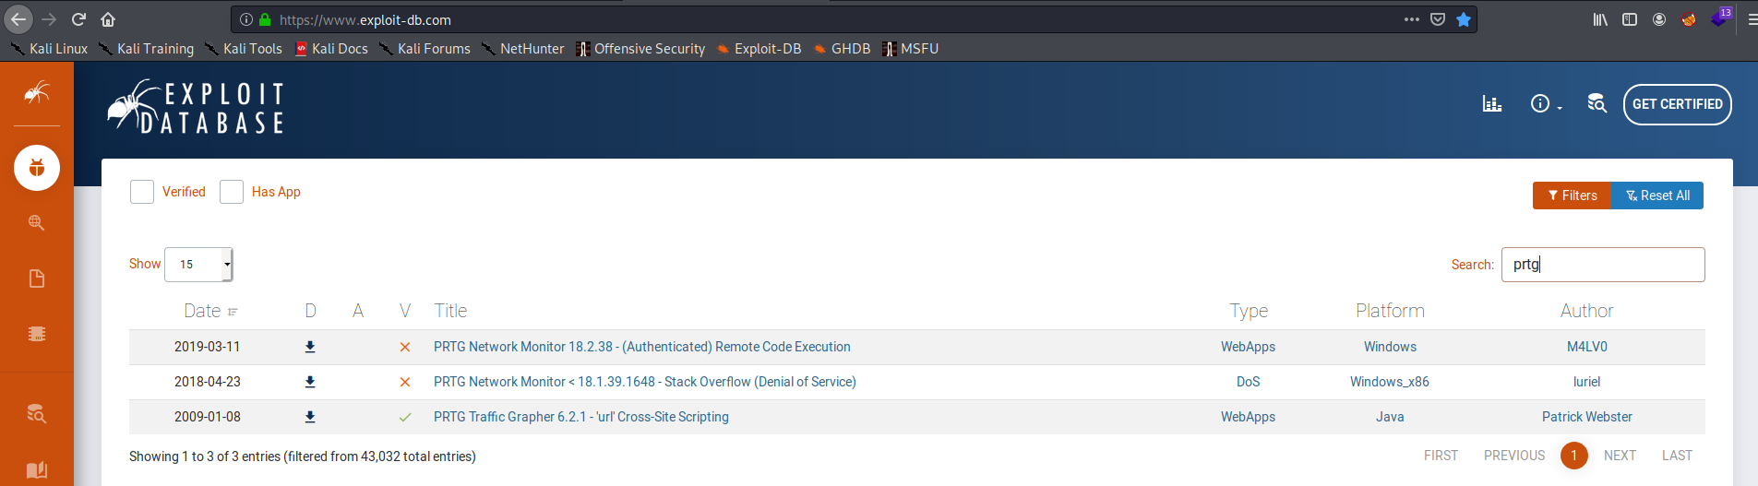Image resolution: width=1758 pixels, height=486 pixels.
Task: Open the statistics bar chart icon
Action: pyautogui.click(x=1492, y=104)
